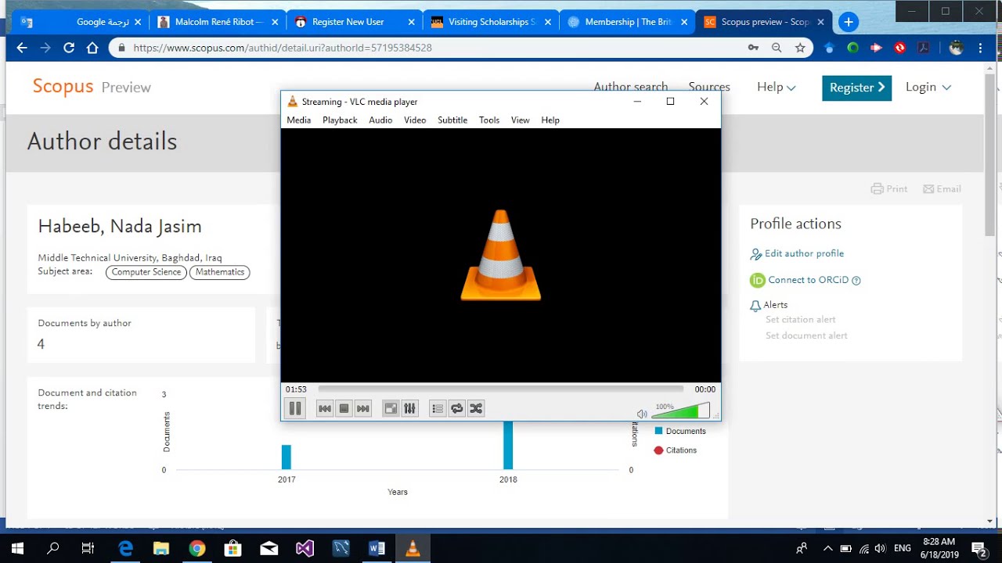Open Windows notification center
Screen dimensions: 1002x563
pos(979,549)
